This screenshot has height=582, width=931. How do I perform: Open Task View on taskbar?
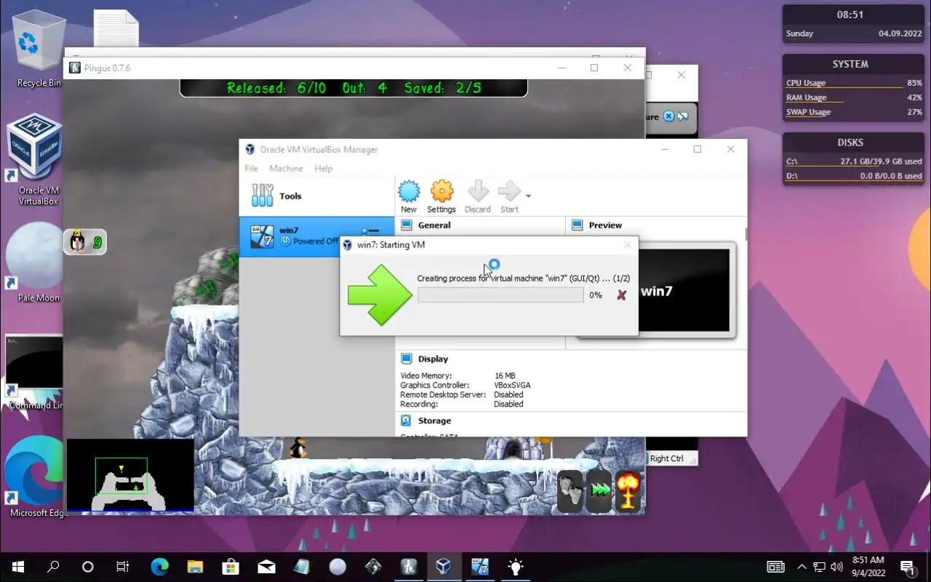coord(123,567)
